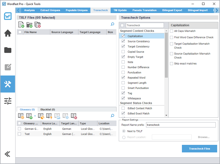Click the create new glossary icon

point(21,116)
